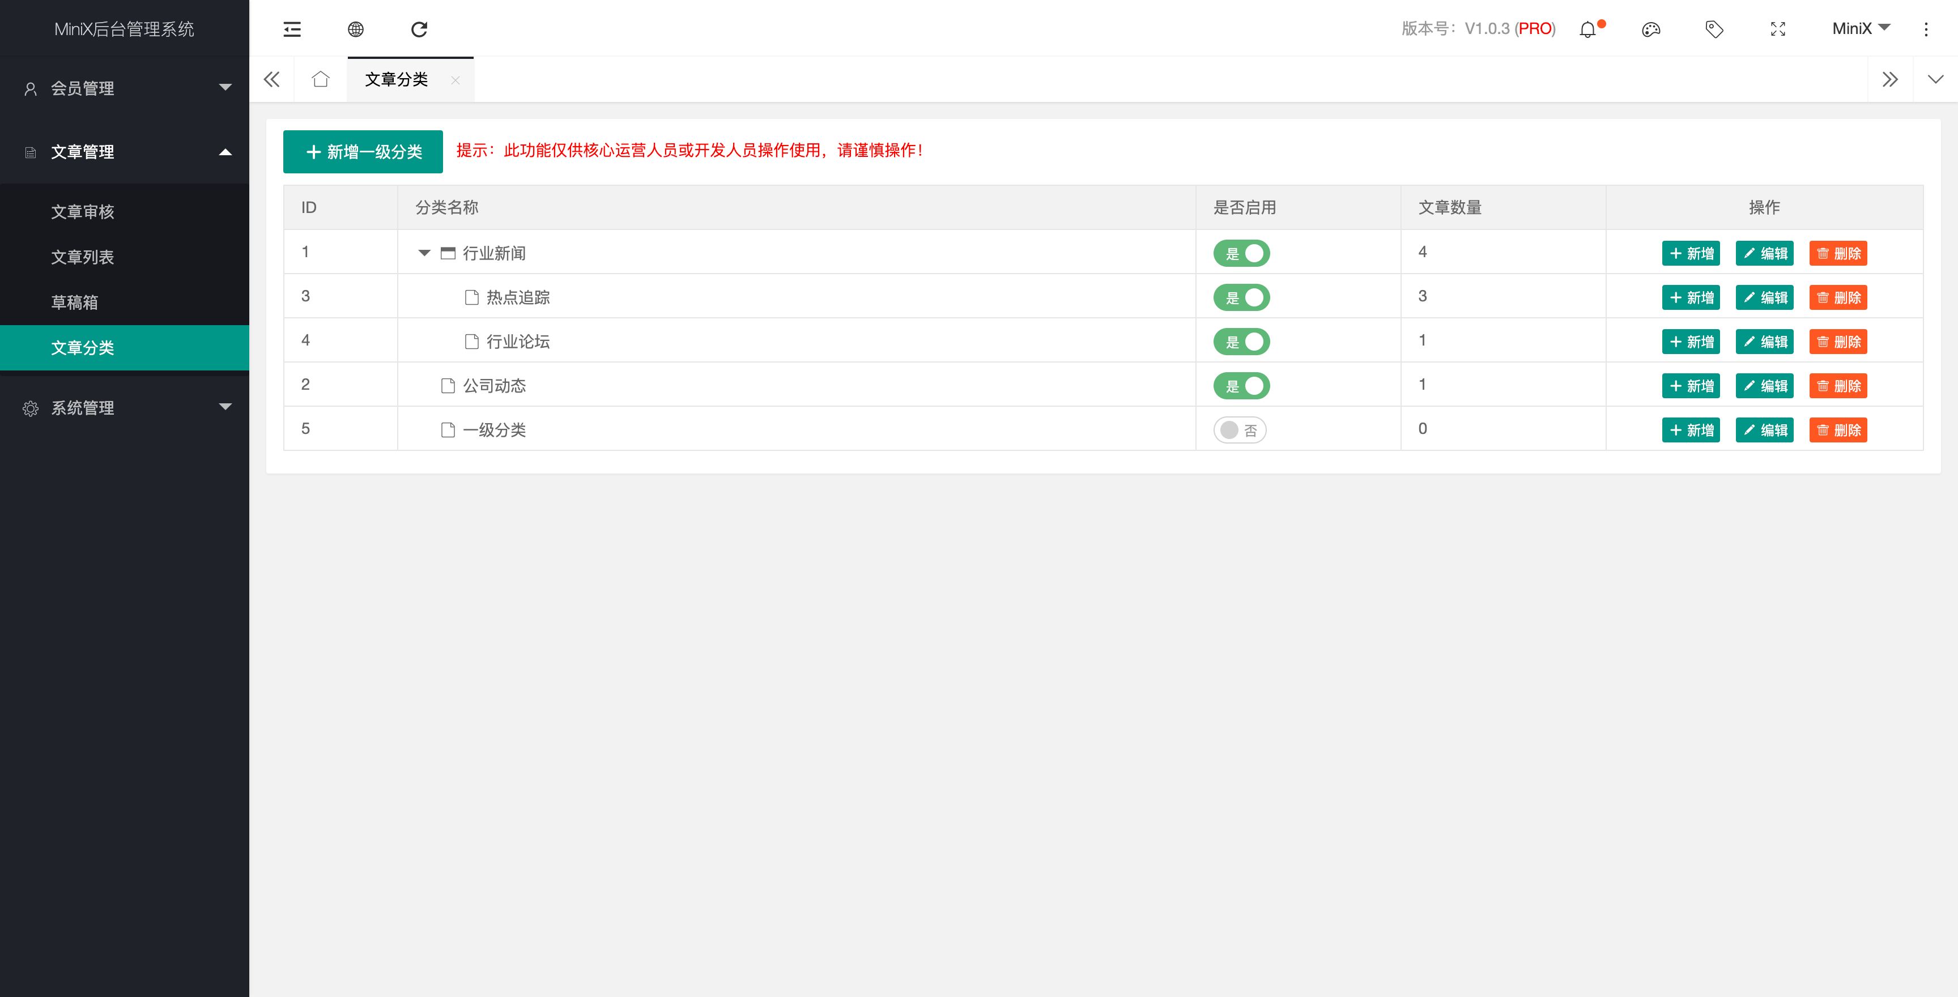Toggle off 公司动态 enabled switch
The width and height of the screenshot is (1958, 997).
(x=1241, y=386)
